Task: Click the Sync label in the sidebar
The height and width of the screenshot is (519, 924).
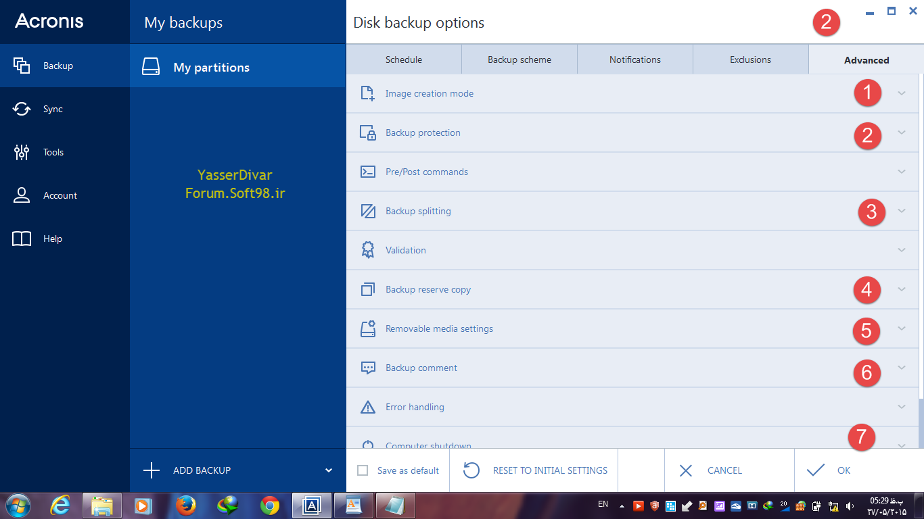Action: [x=53, y=109]
